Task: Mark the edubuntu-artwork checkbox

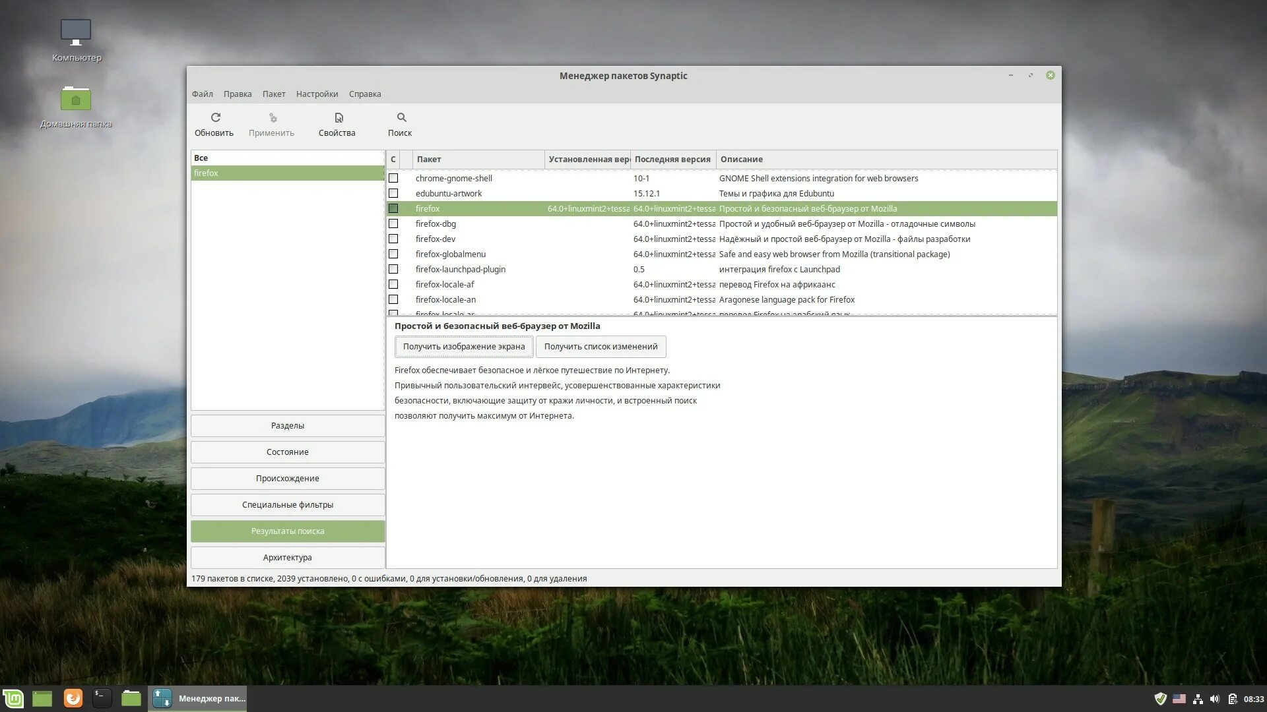Action: (x=393, y=193)
